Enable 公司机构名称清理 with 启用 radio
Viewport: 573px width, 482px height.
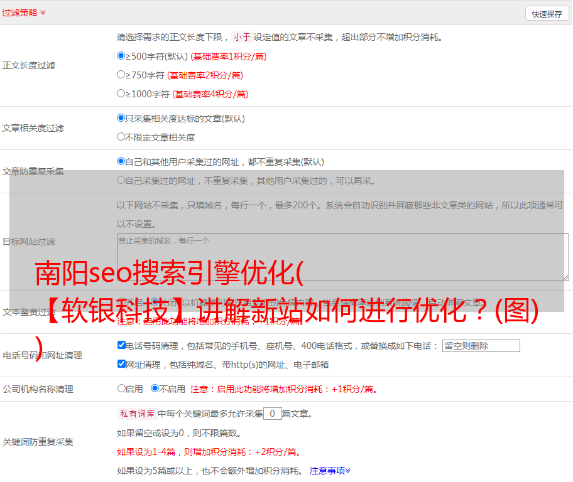122,388
